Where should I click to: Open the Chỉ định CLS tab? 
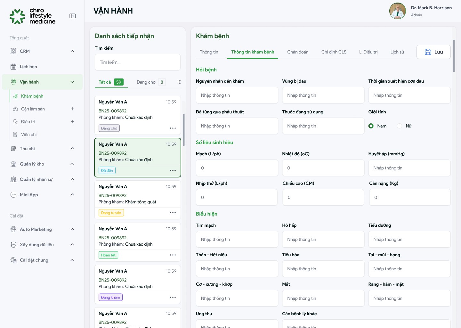334,52
